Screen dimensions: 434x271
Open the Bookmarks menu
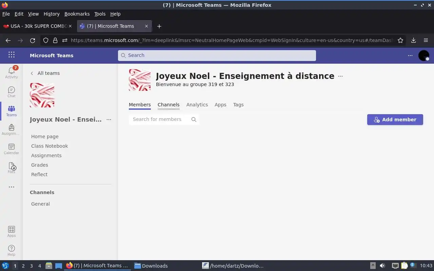pos(77,14)
